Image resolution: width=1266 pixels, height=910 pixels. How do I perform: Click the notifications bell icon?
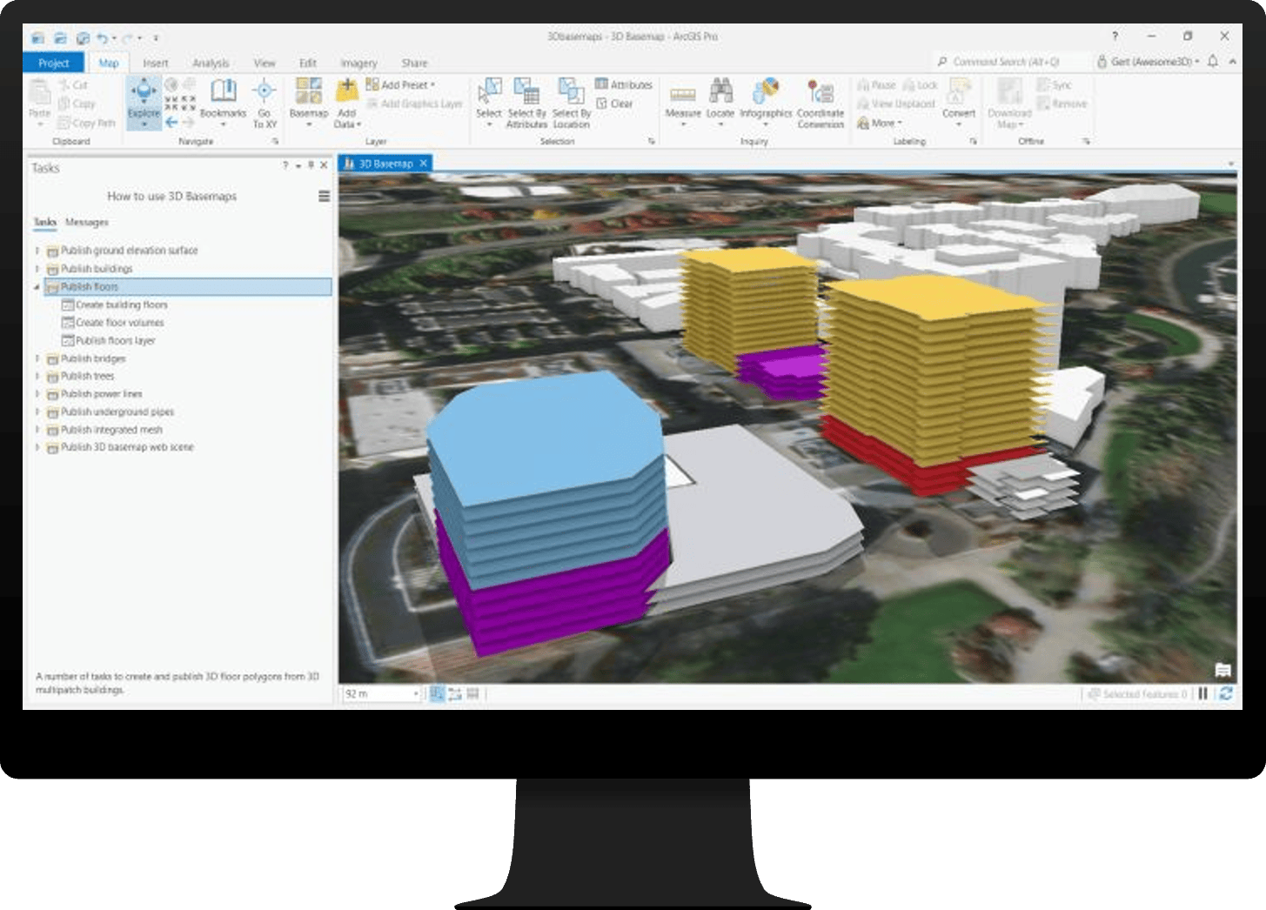pos(1213,62)
